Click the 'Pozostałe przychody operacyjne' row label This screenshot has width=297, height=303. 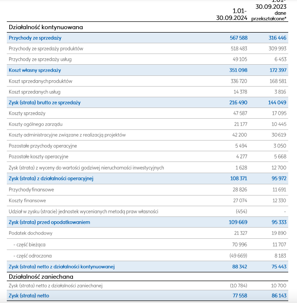43,146
